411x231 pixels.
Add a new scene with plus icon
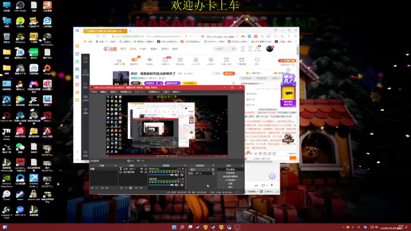(92, 188)
